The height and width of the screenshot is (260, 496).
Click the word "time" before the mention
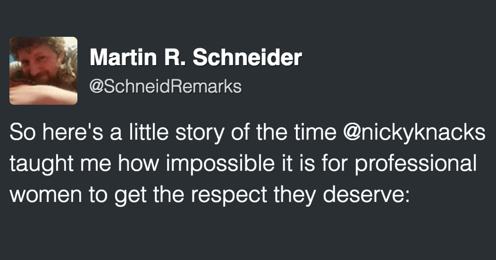319,134
